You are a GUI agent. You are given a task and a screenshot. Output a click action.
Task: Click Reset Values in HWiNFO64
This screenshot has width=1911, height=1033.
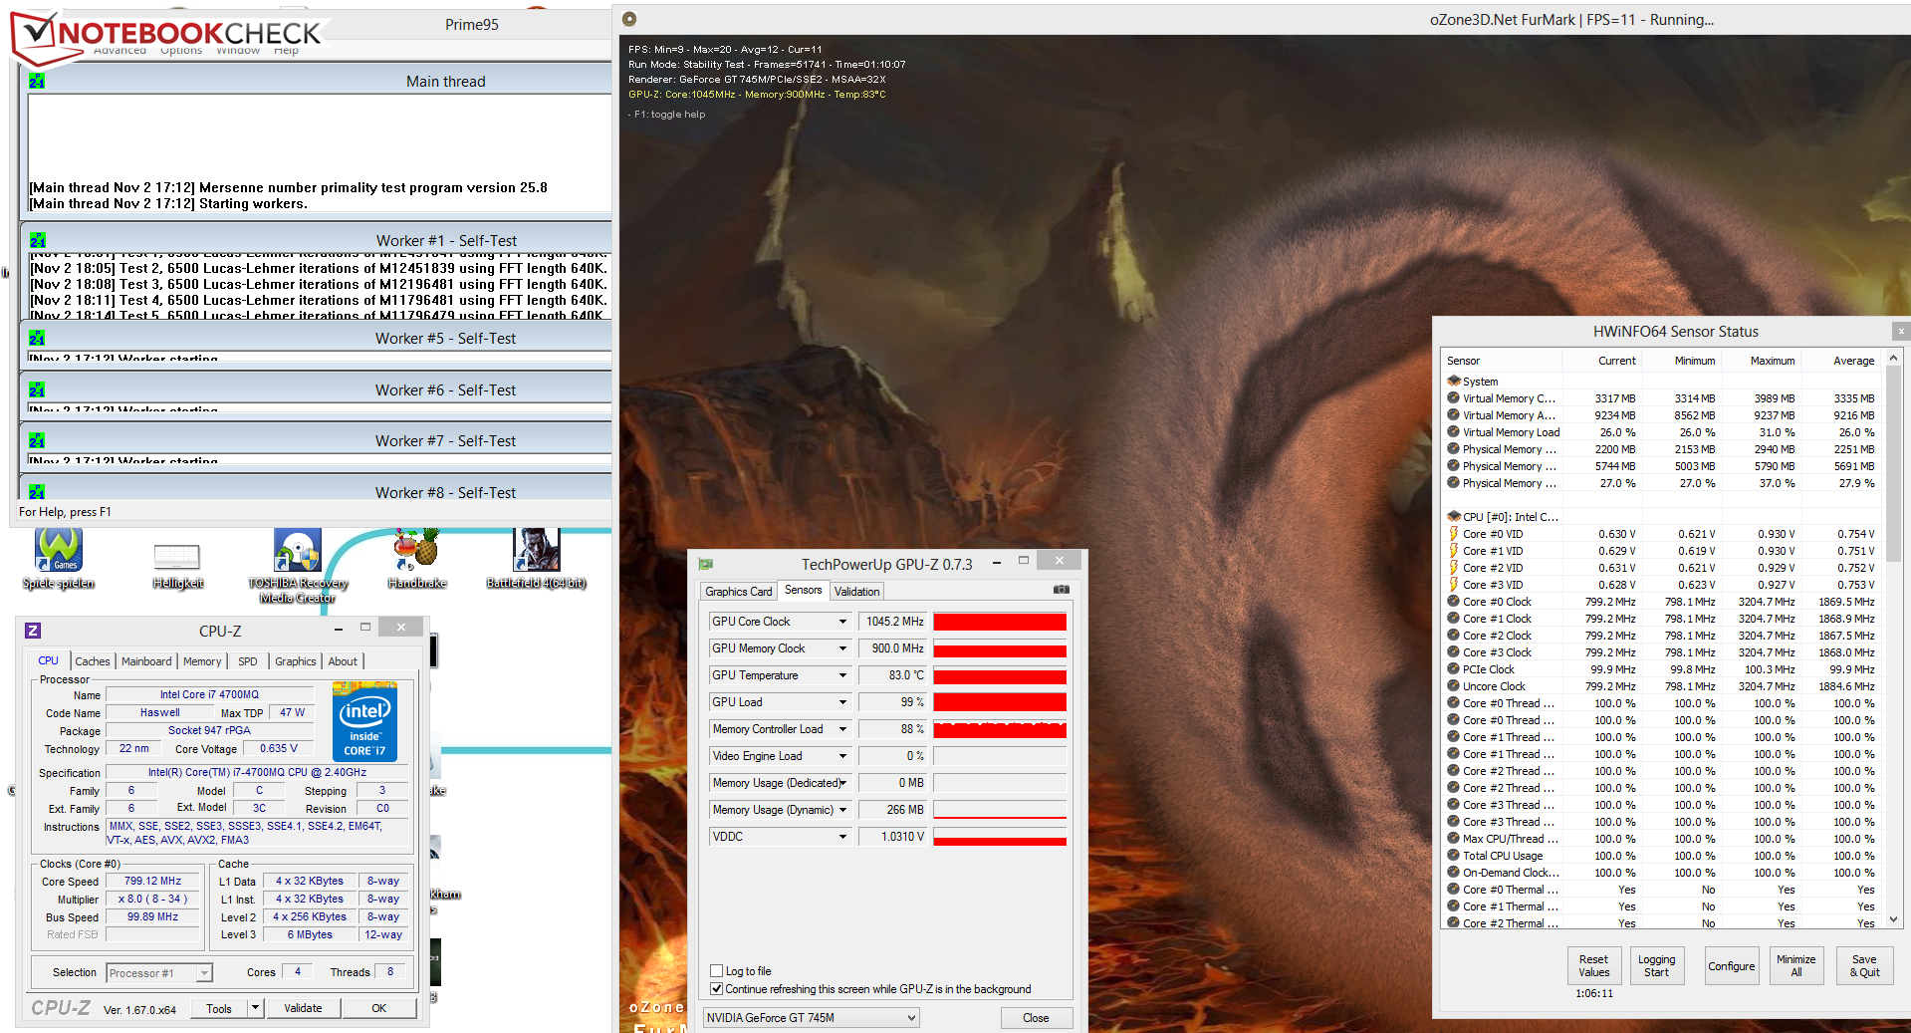pyautogui.click(x=1593, y=966)
